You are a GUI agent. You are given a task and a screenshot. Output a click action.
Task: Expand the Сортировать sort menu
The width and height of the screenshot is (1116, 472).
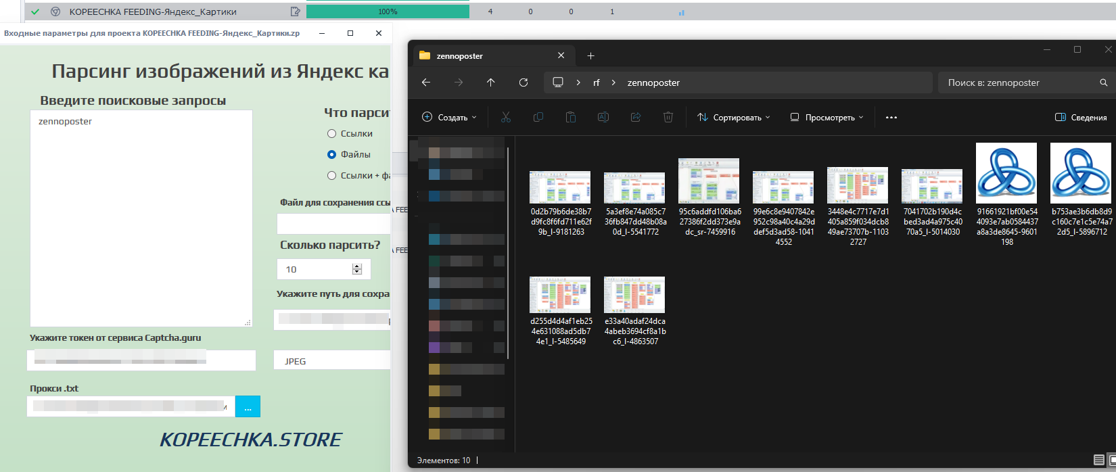(x=733, y=117)
